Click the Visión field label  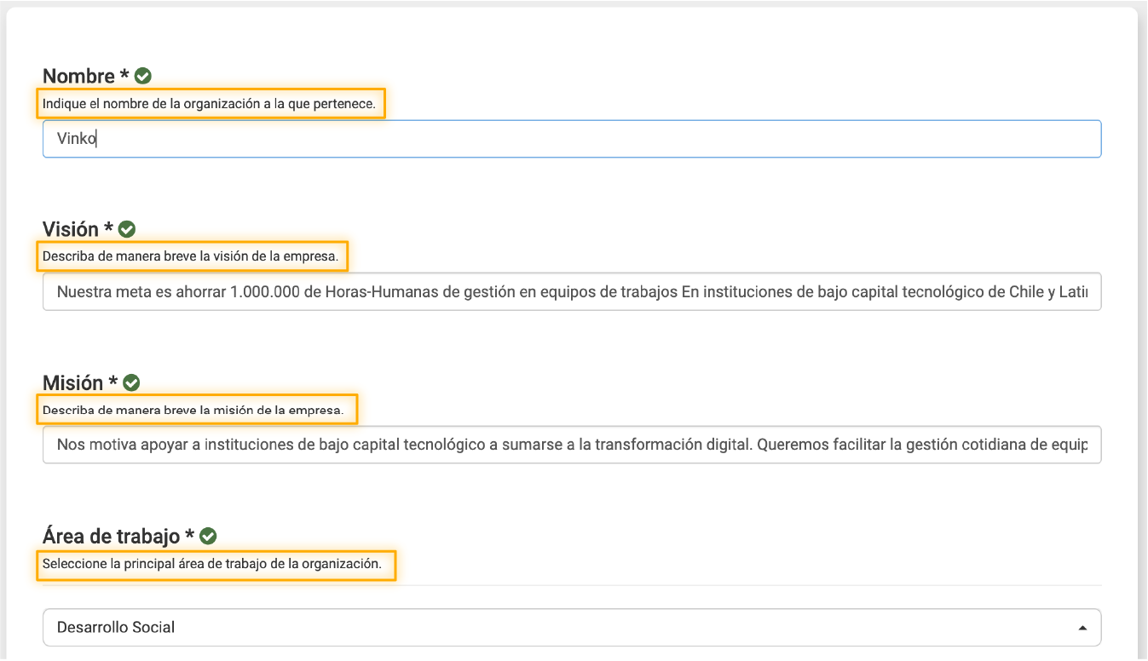click(78, 229)
